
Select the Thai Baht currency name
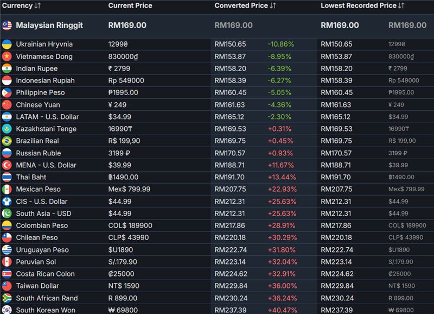31,177
